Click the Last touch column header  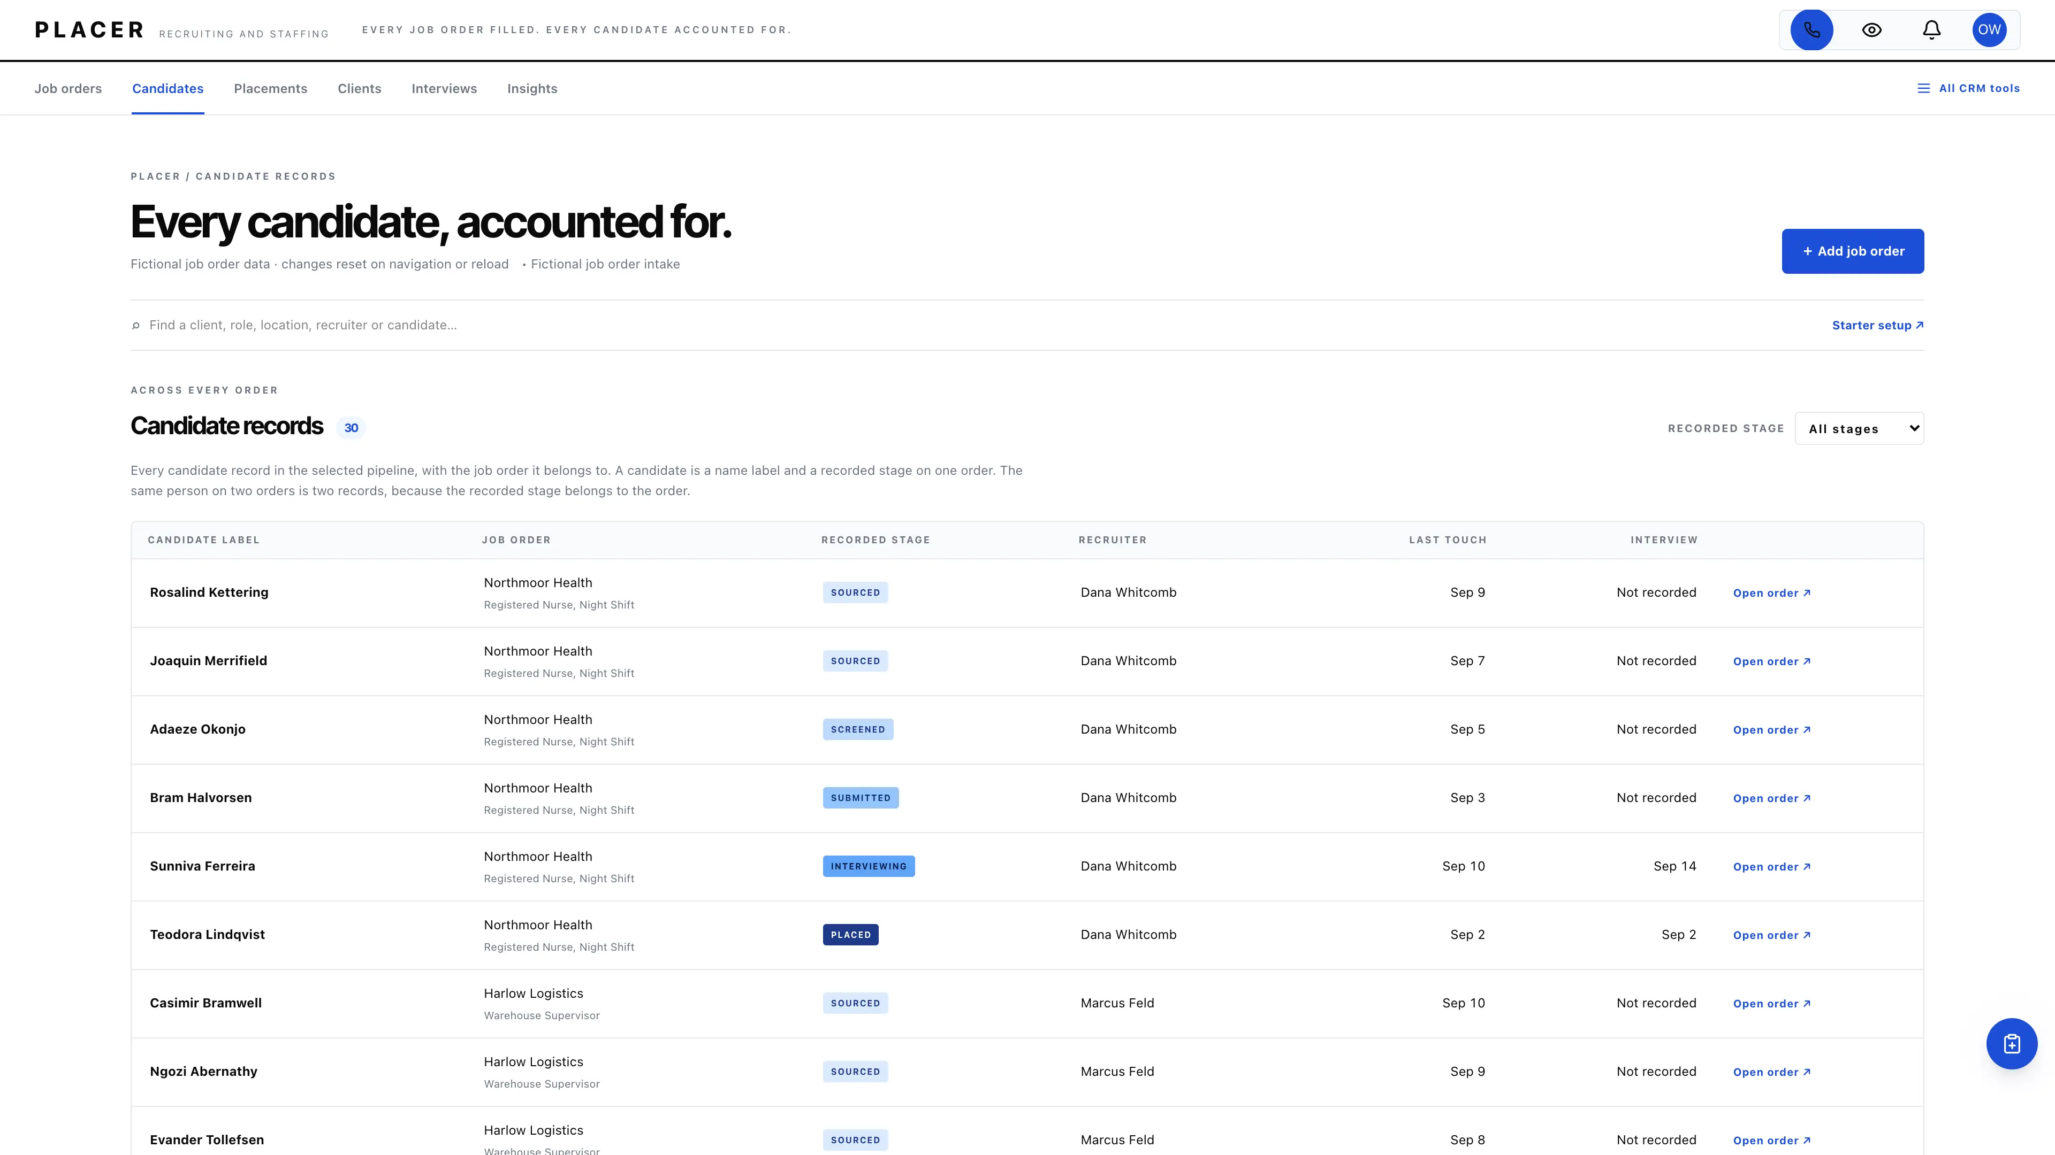pos(1448,541)
